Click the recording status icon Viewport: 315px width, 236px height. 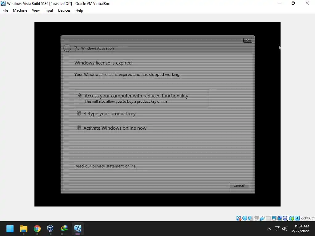(x=280, y=218)
